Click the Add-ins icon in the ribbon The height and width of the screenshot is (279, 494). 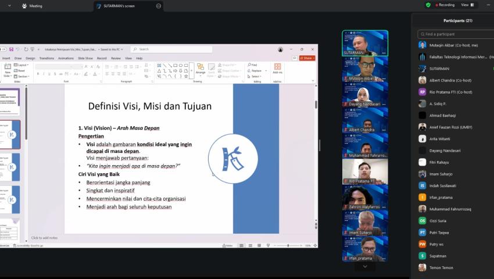[277, 69]
